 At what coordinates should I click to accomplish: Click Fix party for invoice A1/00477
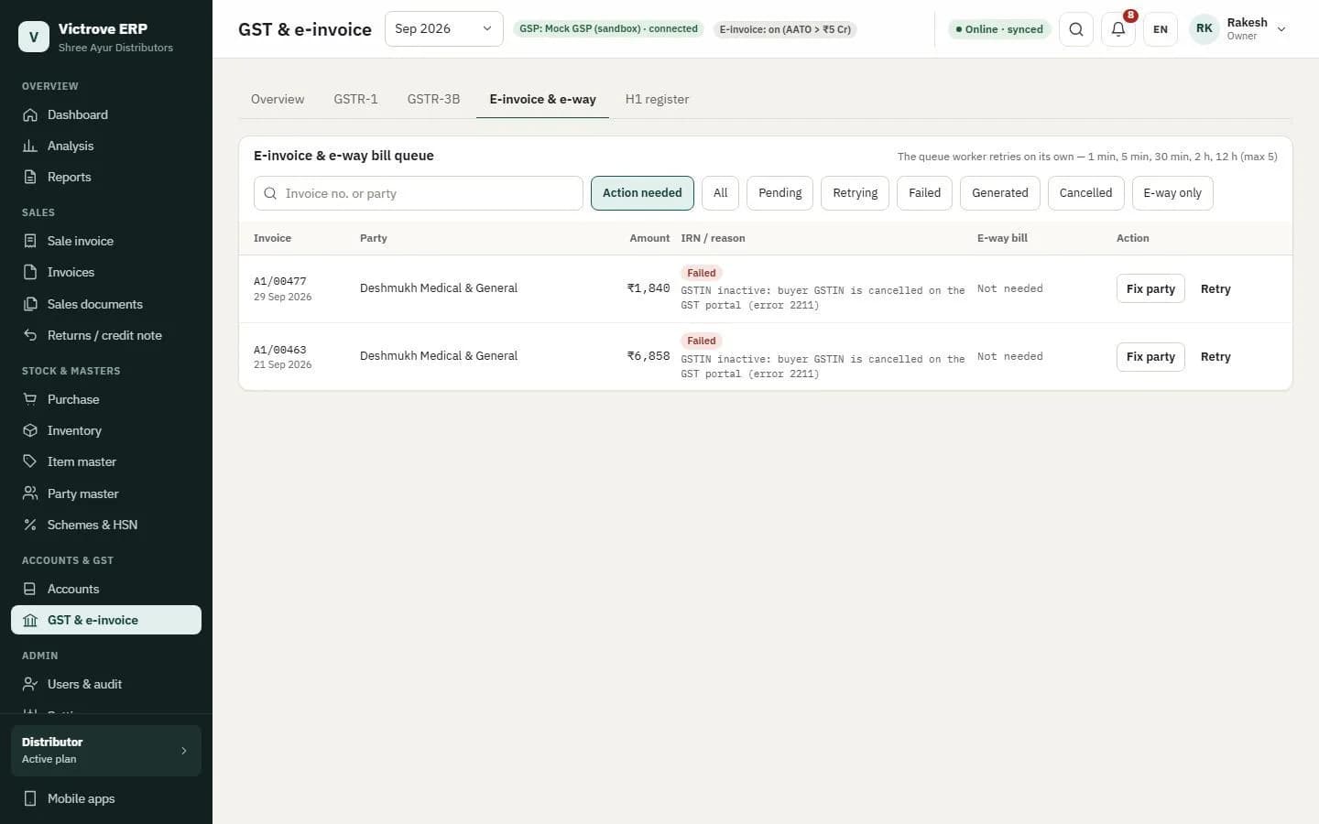(x=1150, y=288)
